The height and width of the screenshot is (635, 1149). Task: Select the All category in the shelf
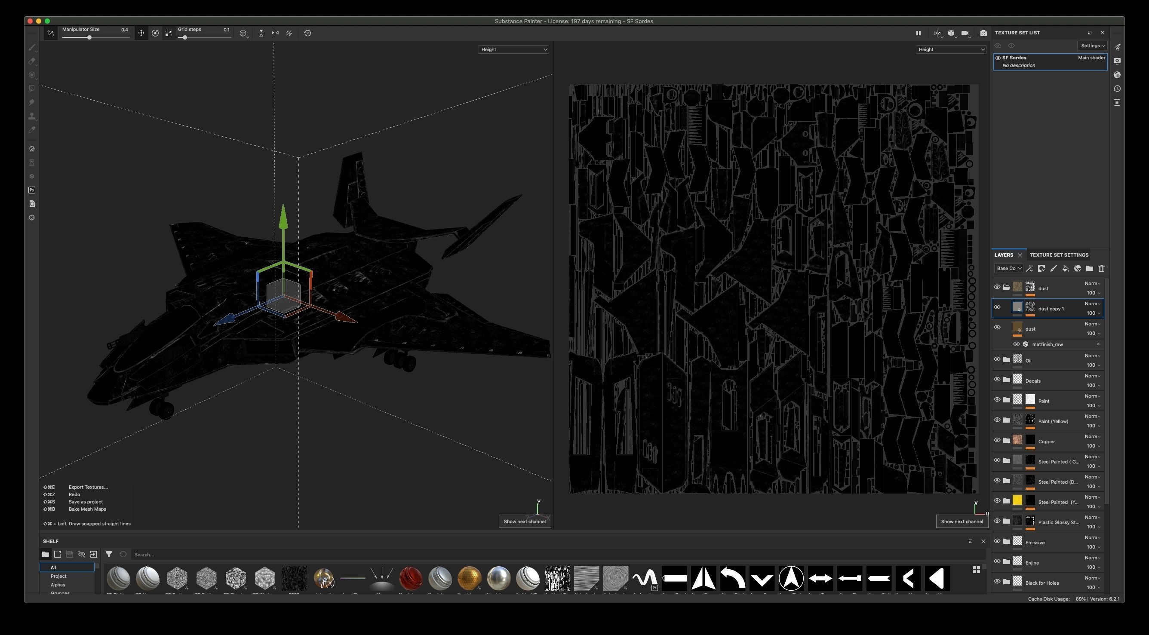tap(67, 567)
